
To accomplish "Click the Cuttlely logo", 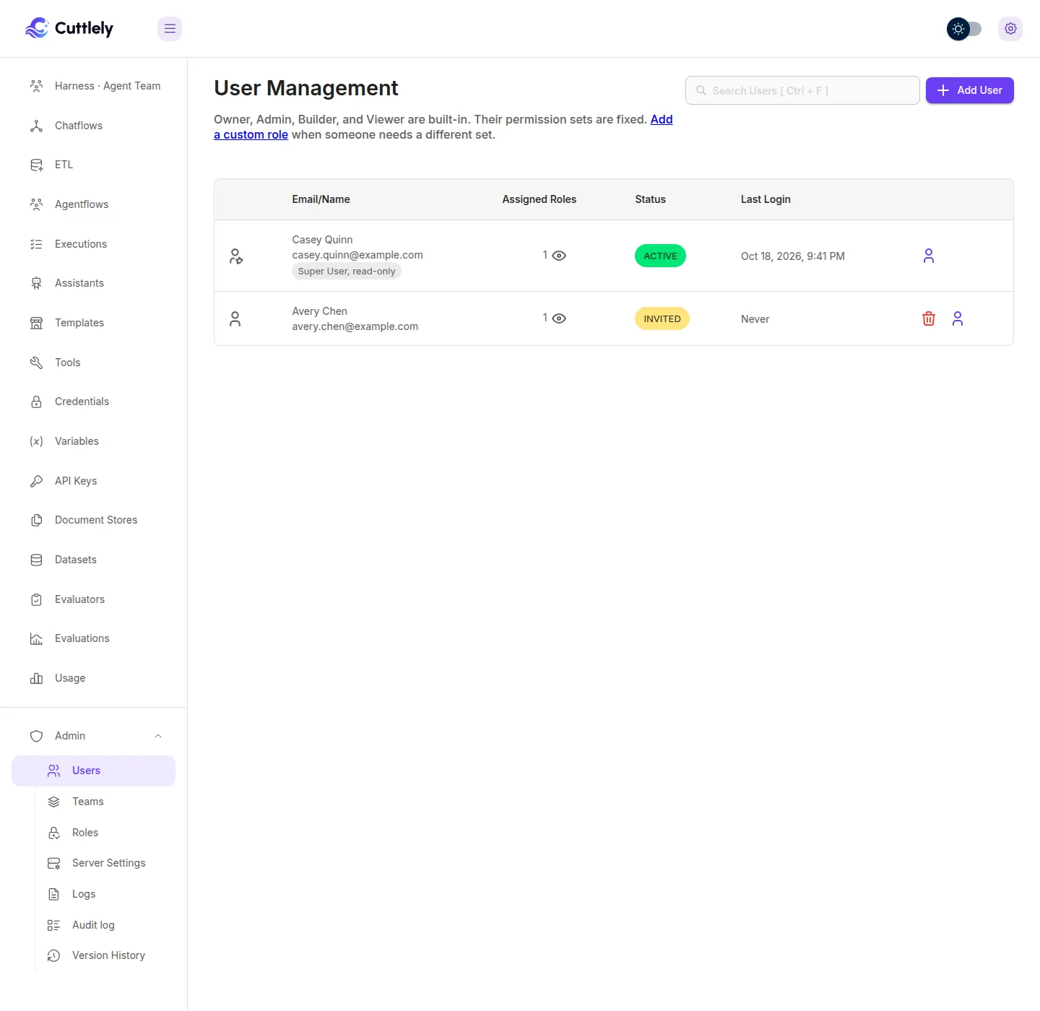I will point(69,28).
